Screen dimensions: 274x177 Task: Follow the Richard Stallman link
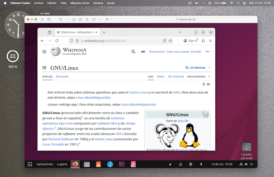(61, 139)
